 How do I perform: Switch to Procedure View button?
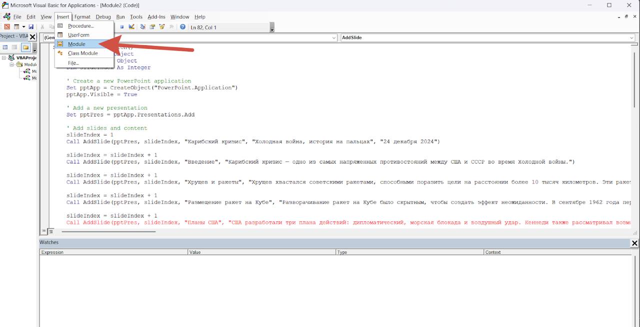coord(44,231)
